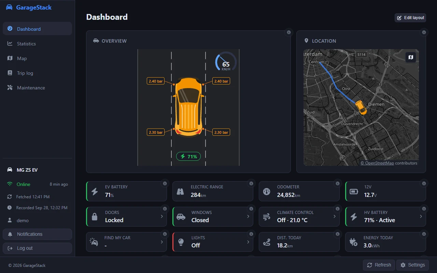This screenshot has height=273, width=437.
Task: Click the Find My Car icon
Action: pos(94,242)
